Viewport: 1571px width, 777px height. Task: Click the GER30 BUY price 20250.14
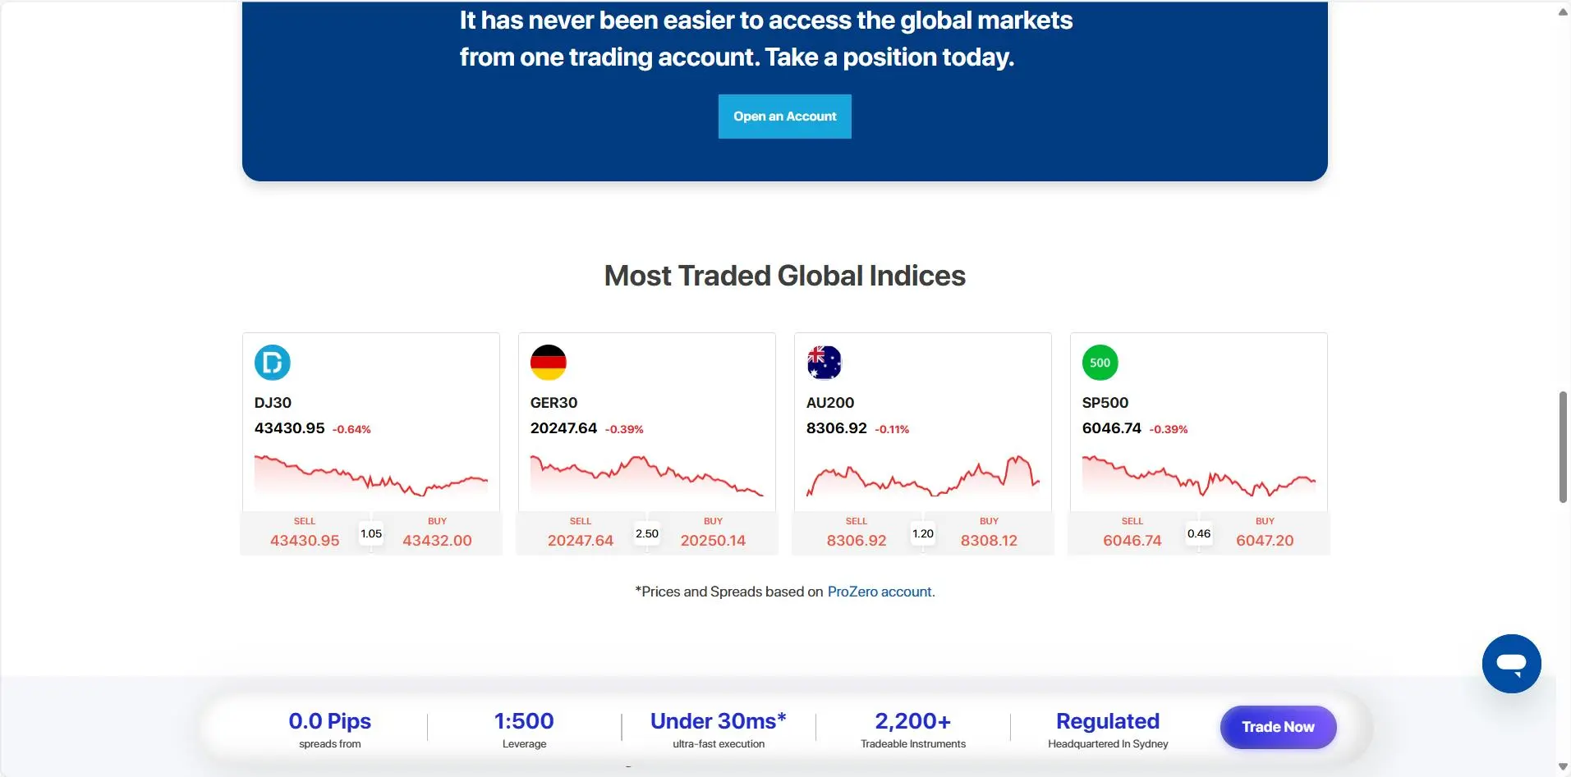click(713, 541)
